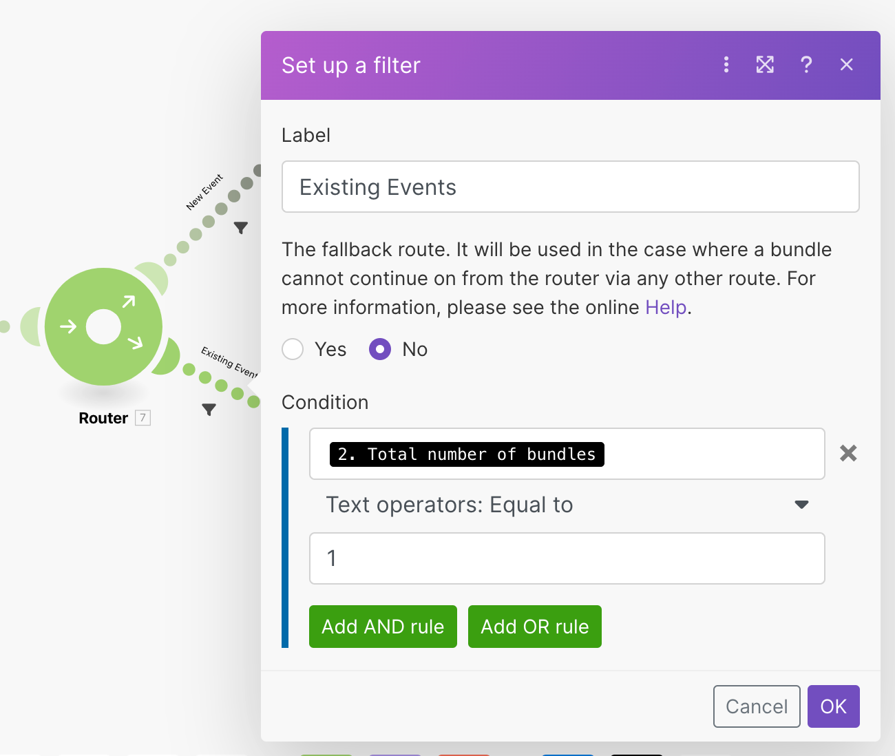
Task: Click the Add OR rule button
Action: [x=535, y=627]
